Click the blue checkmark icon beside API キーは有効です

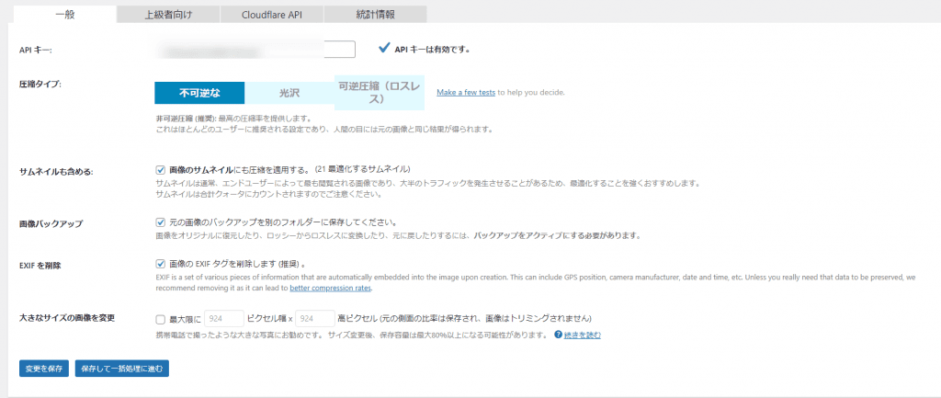(x=385, y=49)
